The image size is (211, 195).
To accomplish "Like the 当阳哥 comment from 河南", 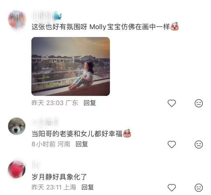I will (x=172, y=145).
